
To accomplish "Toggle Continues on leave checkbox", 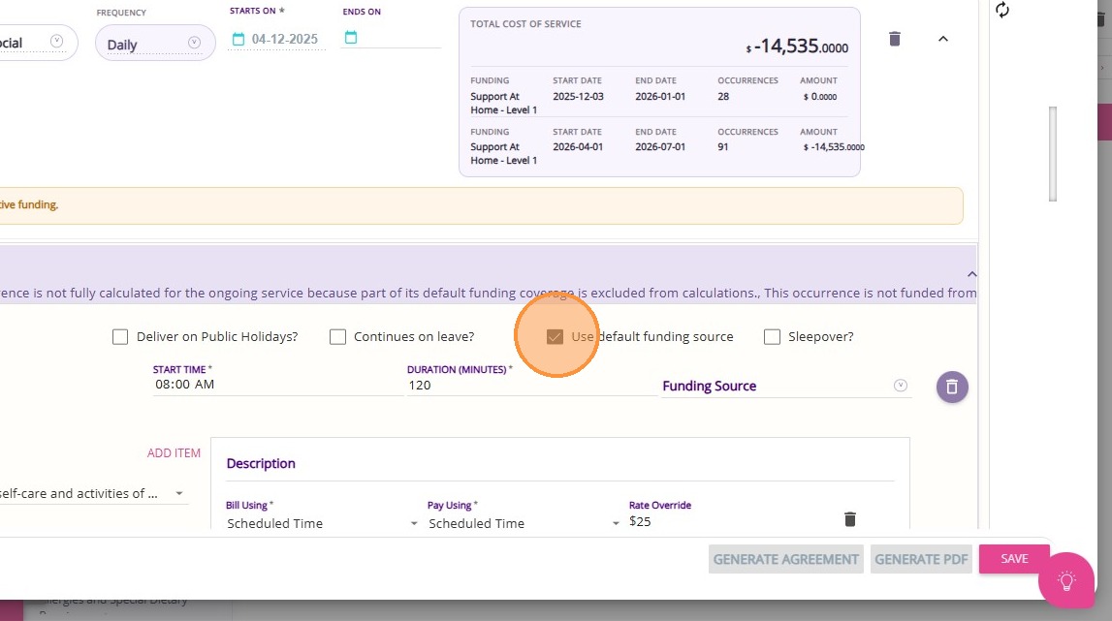I will [x=337, y=337].
